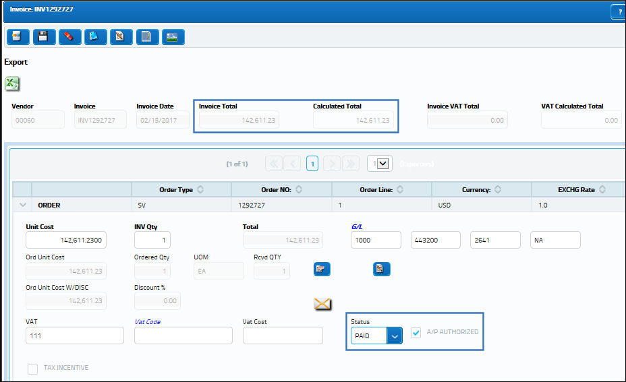Go to previous page in paginator
626x382 pixels.
[292, 164]
